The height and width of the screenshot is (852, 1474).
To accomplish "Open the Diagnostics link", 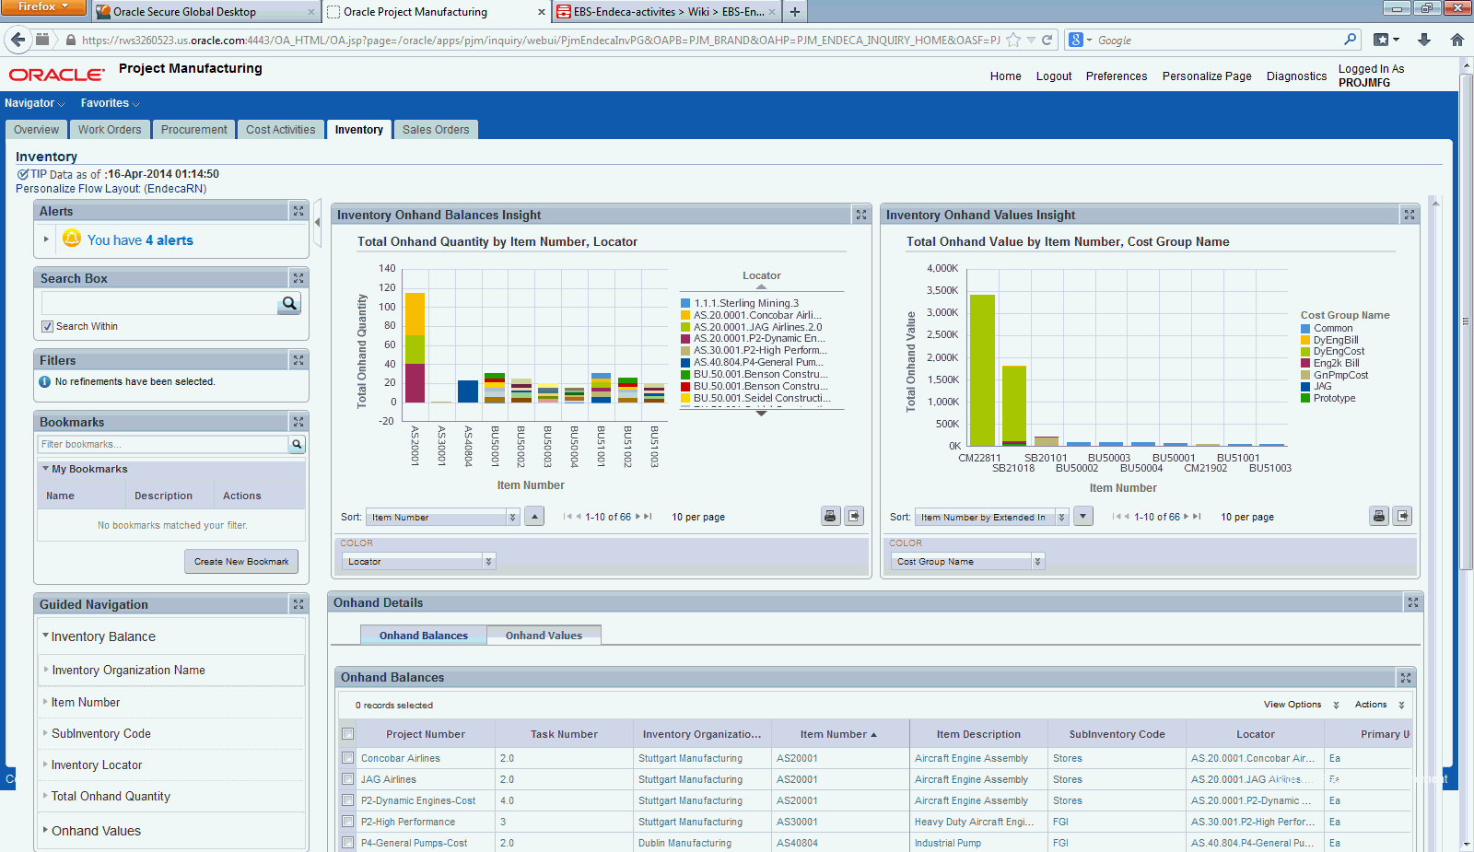I will click(x=1296, y=76).
